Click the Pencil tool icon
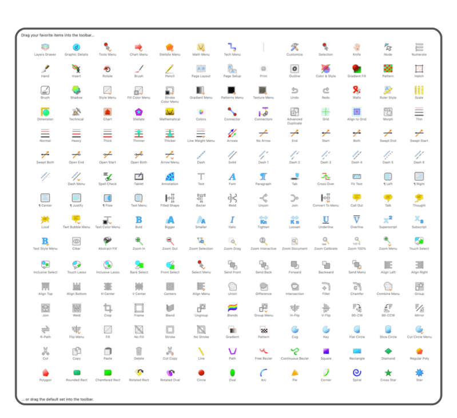 coord(170,69)
